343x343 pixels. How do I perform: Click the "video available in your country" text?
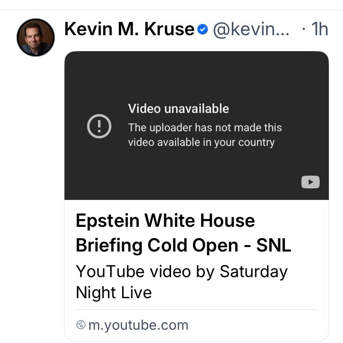coord(201,142)
